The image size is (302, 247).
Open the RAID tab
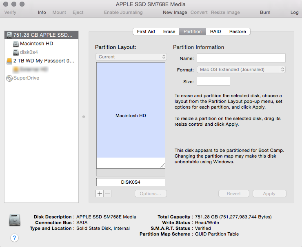click(x=215, y=31)
